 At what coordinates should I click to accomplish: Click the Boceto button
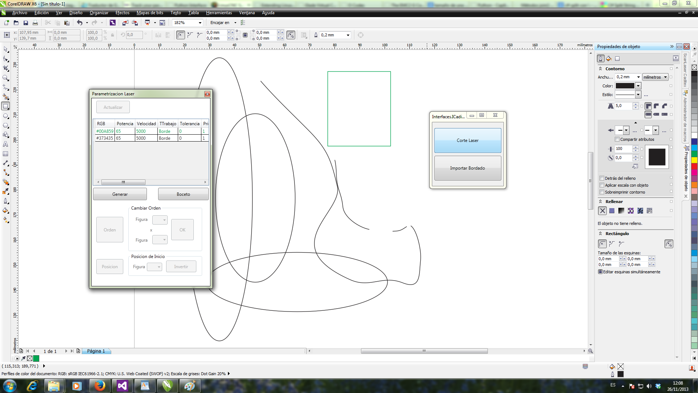tap(183, 194)
